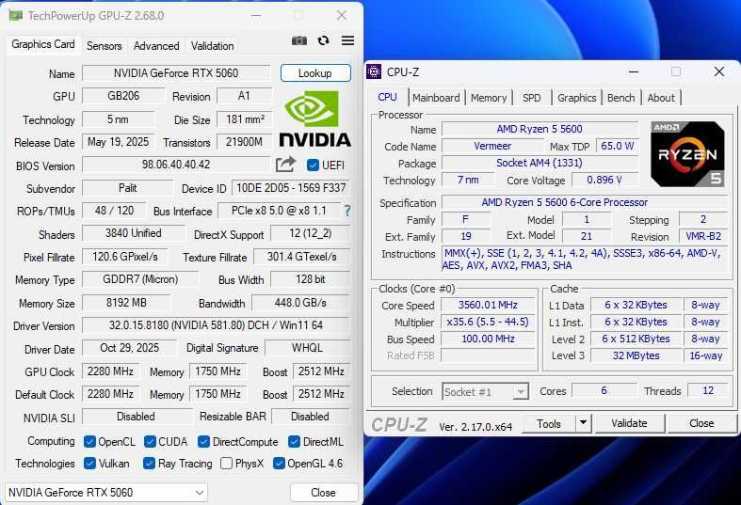Click the Close button in CPU-Z

(701, 423)
